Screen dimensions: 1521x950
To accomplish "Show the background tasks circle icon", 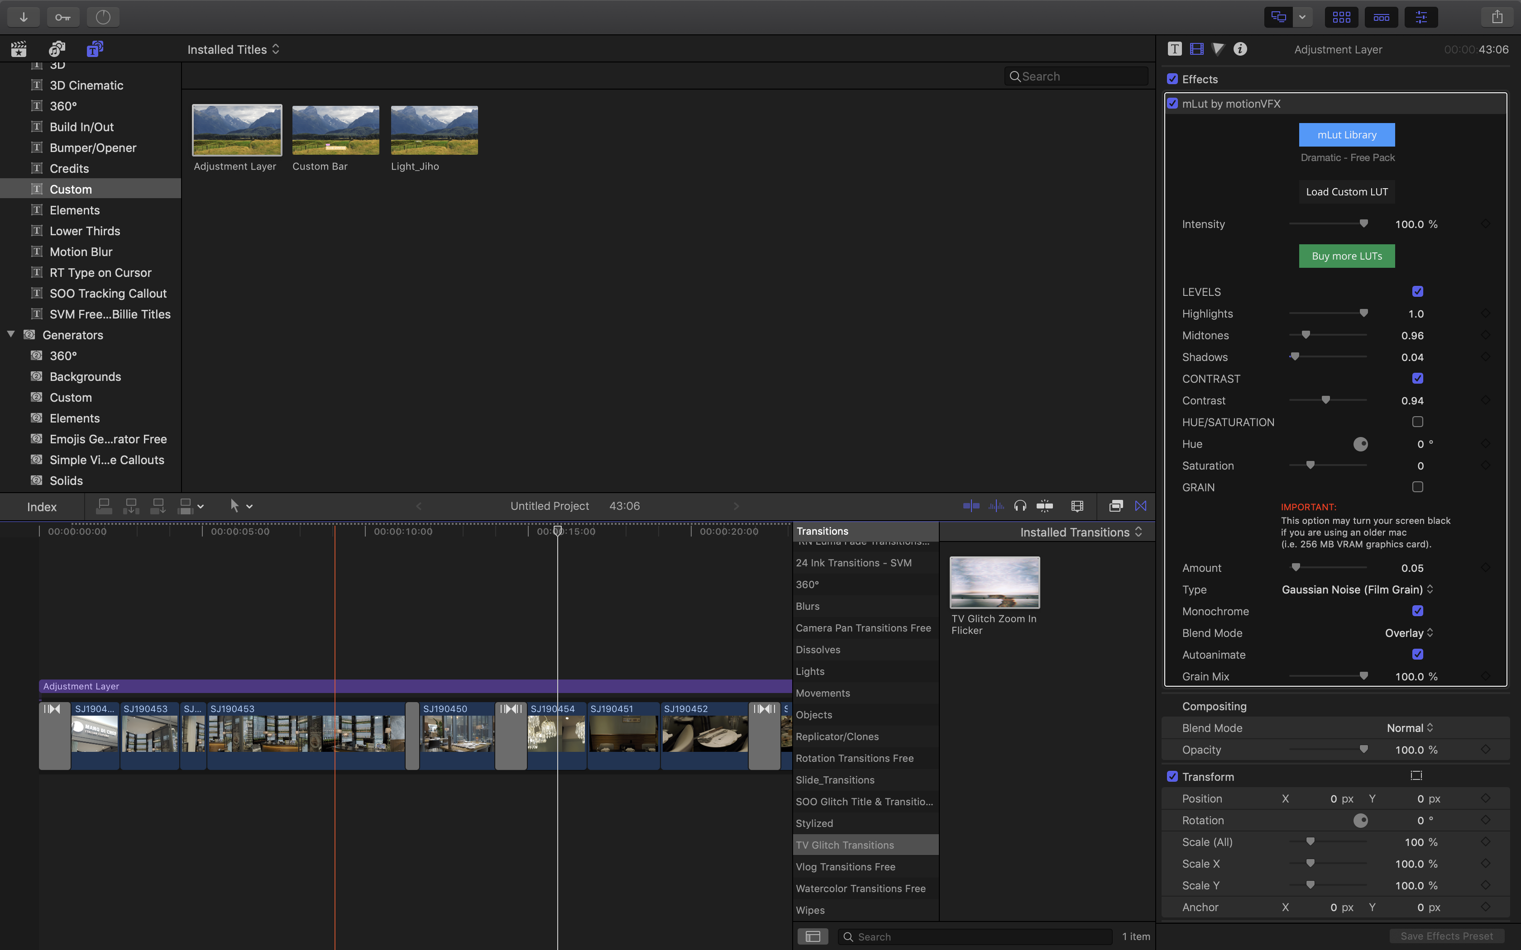I will [x=103, y=17].
